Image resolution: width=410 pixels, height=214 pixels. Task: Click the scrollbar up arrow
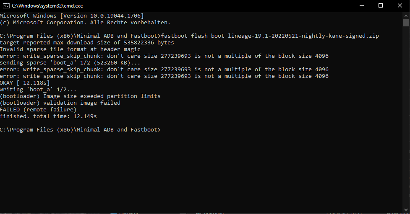point(406,15)
